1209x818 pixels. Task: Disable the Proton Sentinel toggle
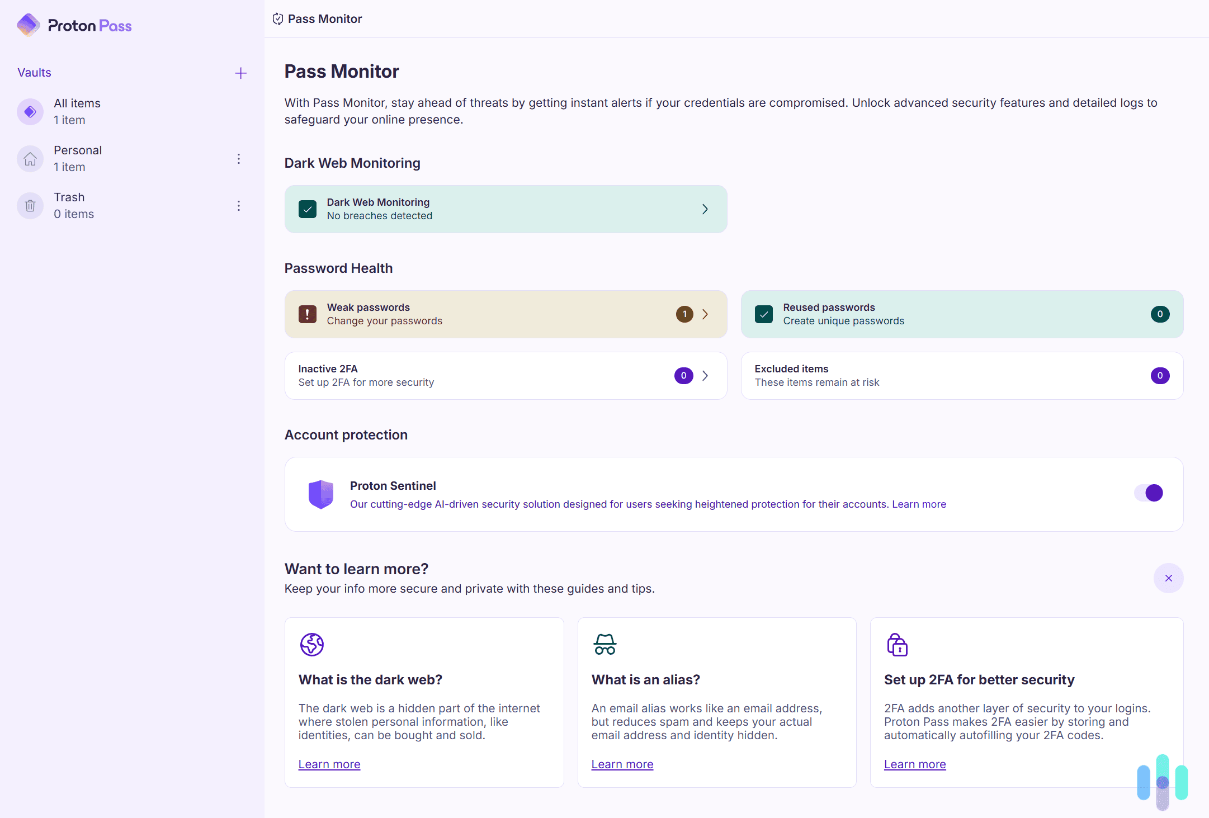[x=1147, y=493]
